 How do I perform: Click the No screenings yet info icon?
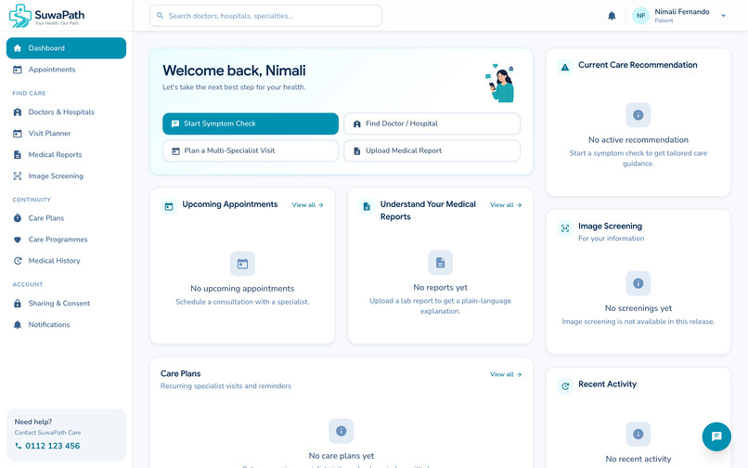tap(638, 283)
